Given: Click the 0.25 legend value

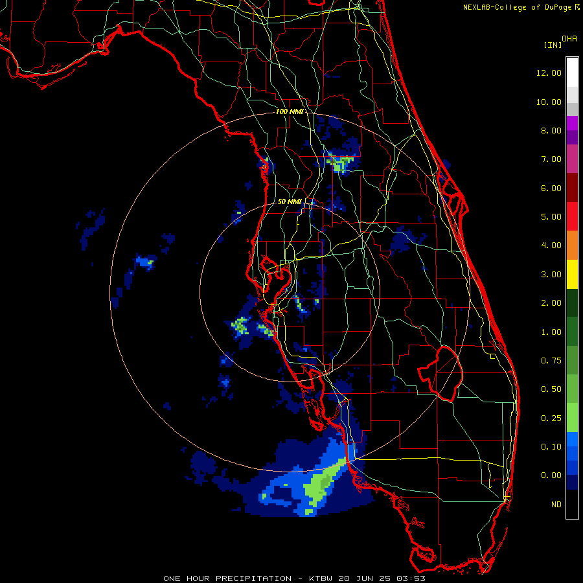Looking at the screenshot, I should pyautogui.click(x=551, y=418).
